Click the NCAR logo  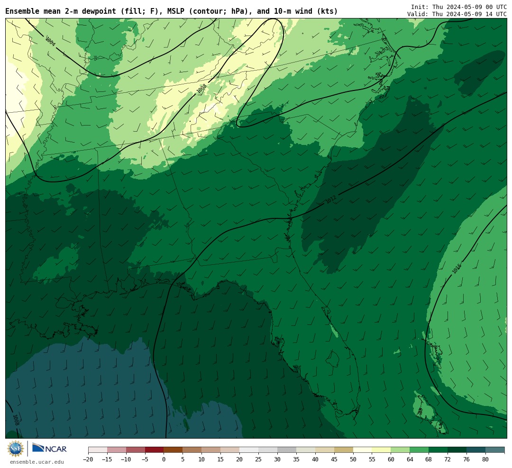49,449
